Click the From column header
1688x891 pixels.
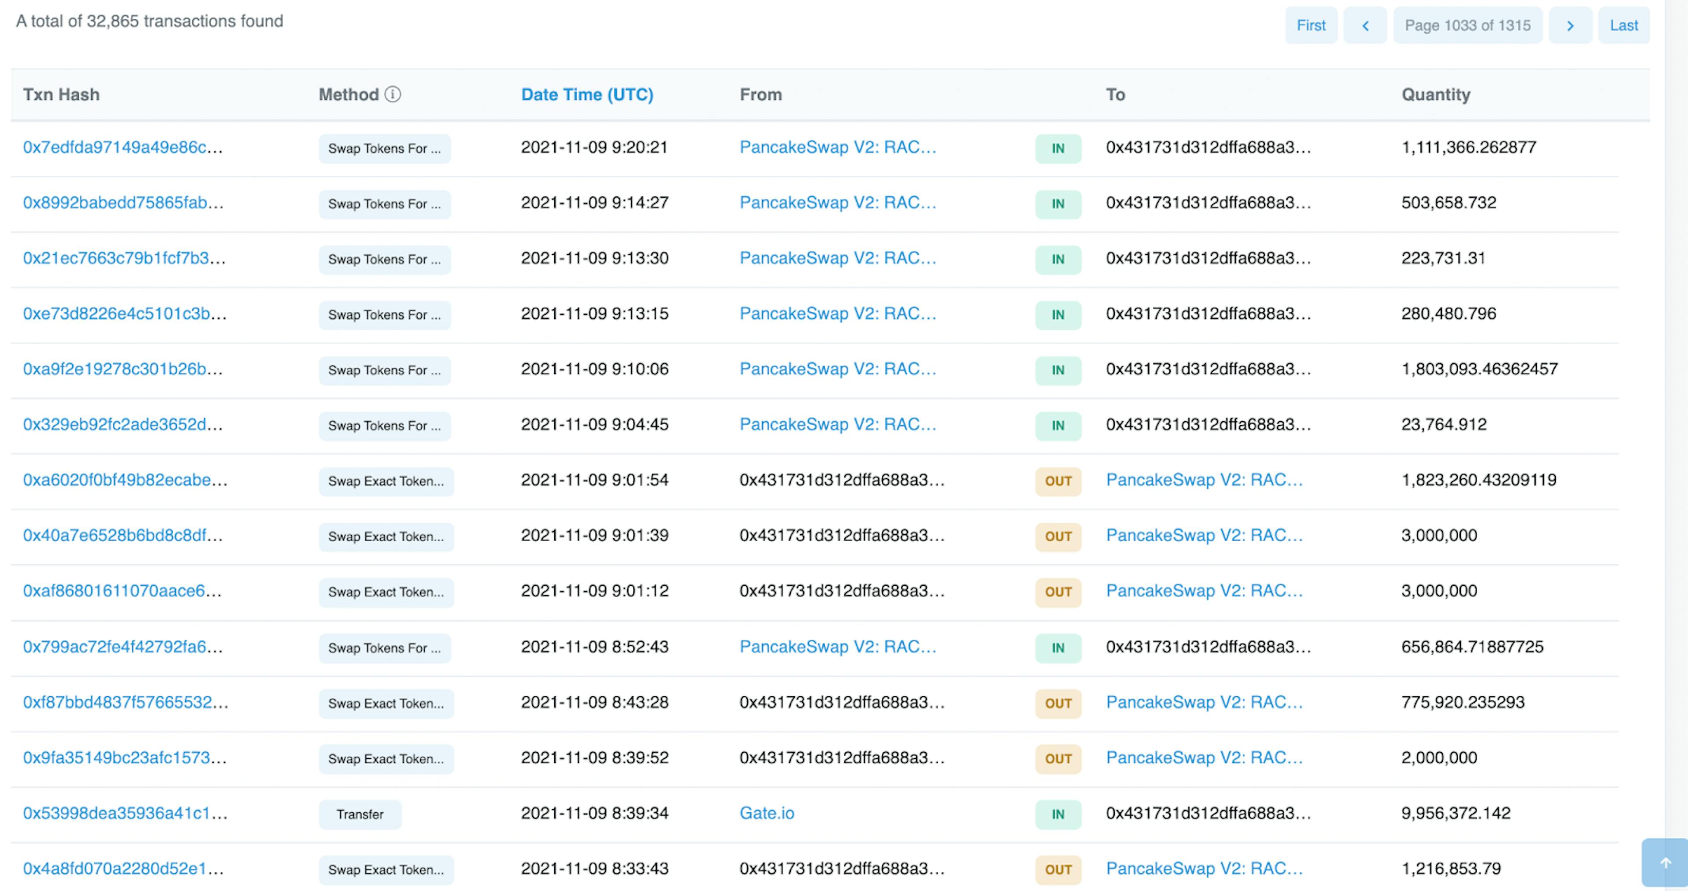click(761, 94)
